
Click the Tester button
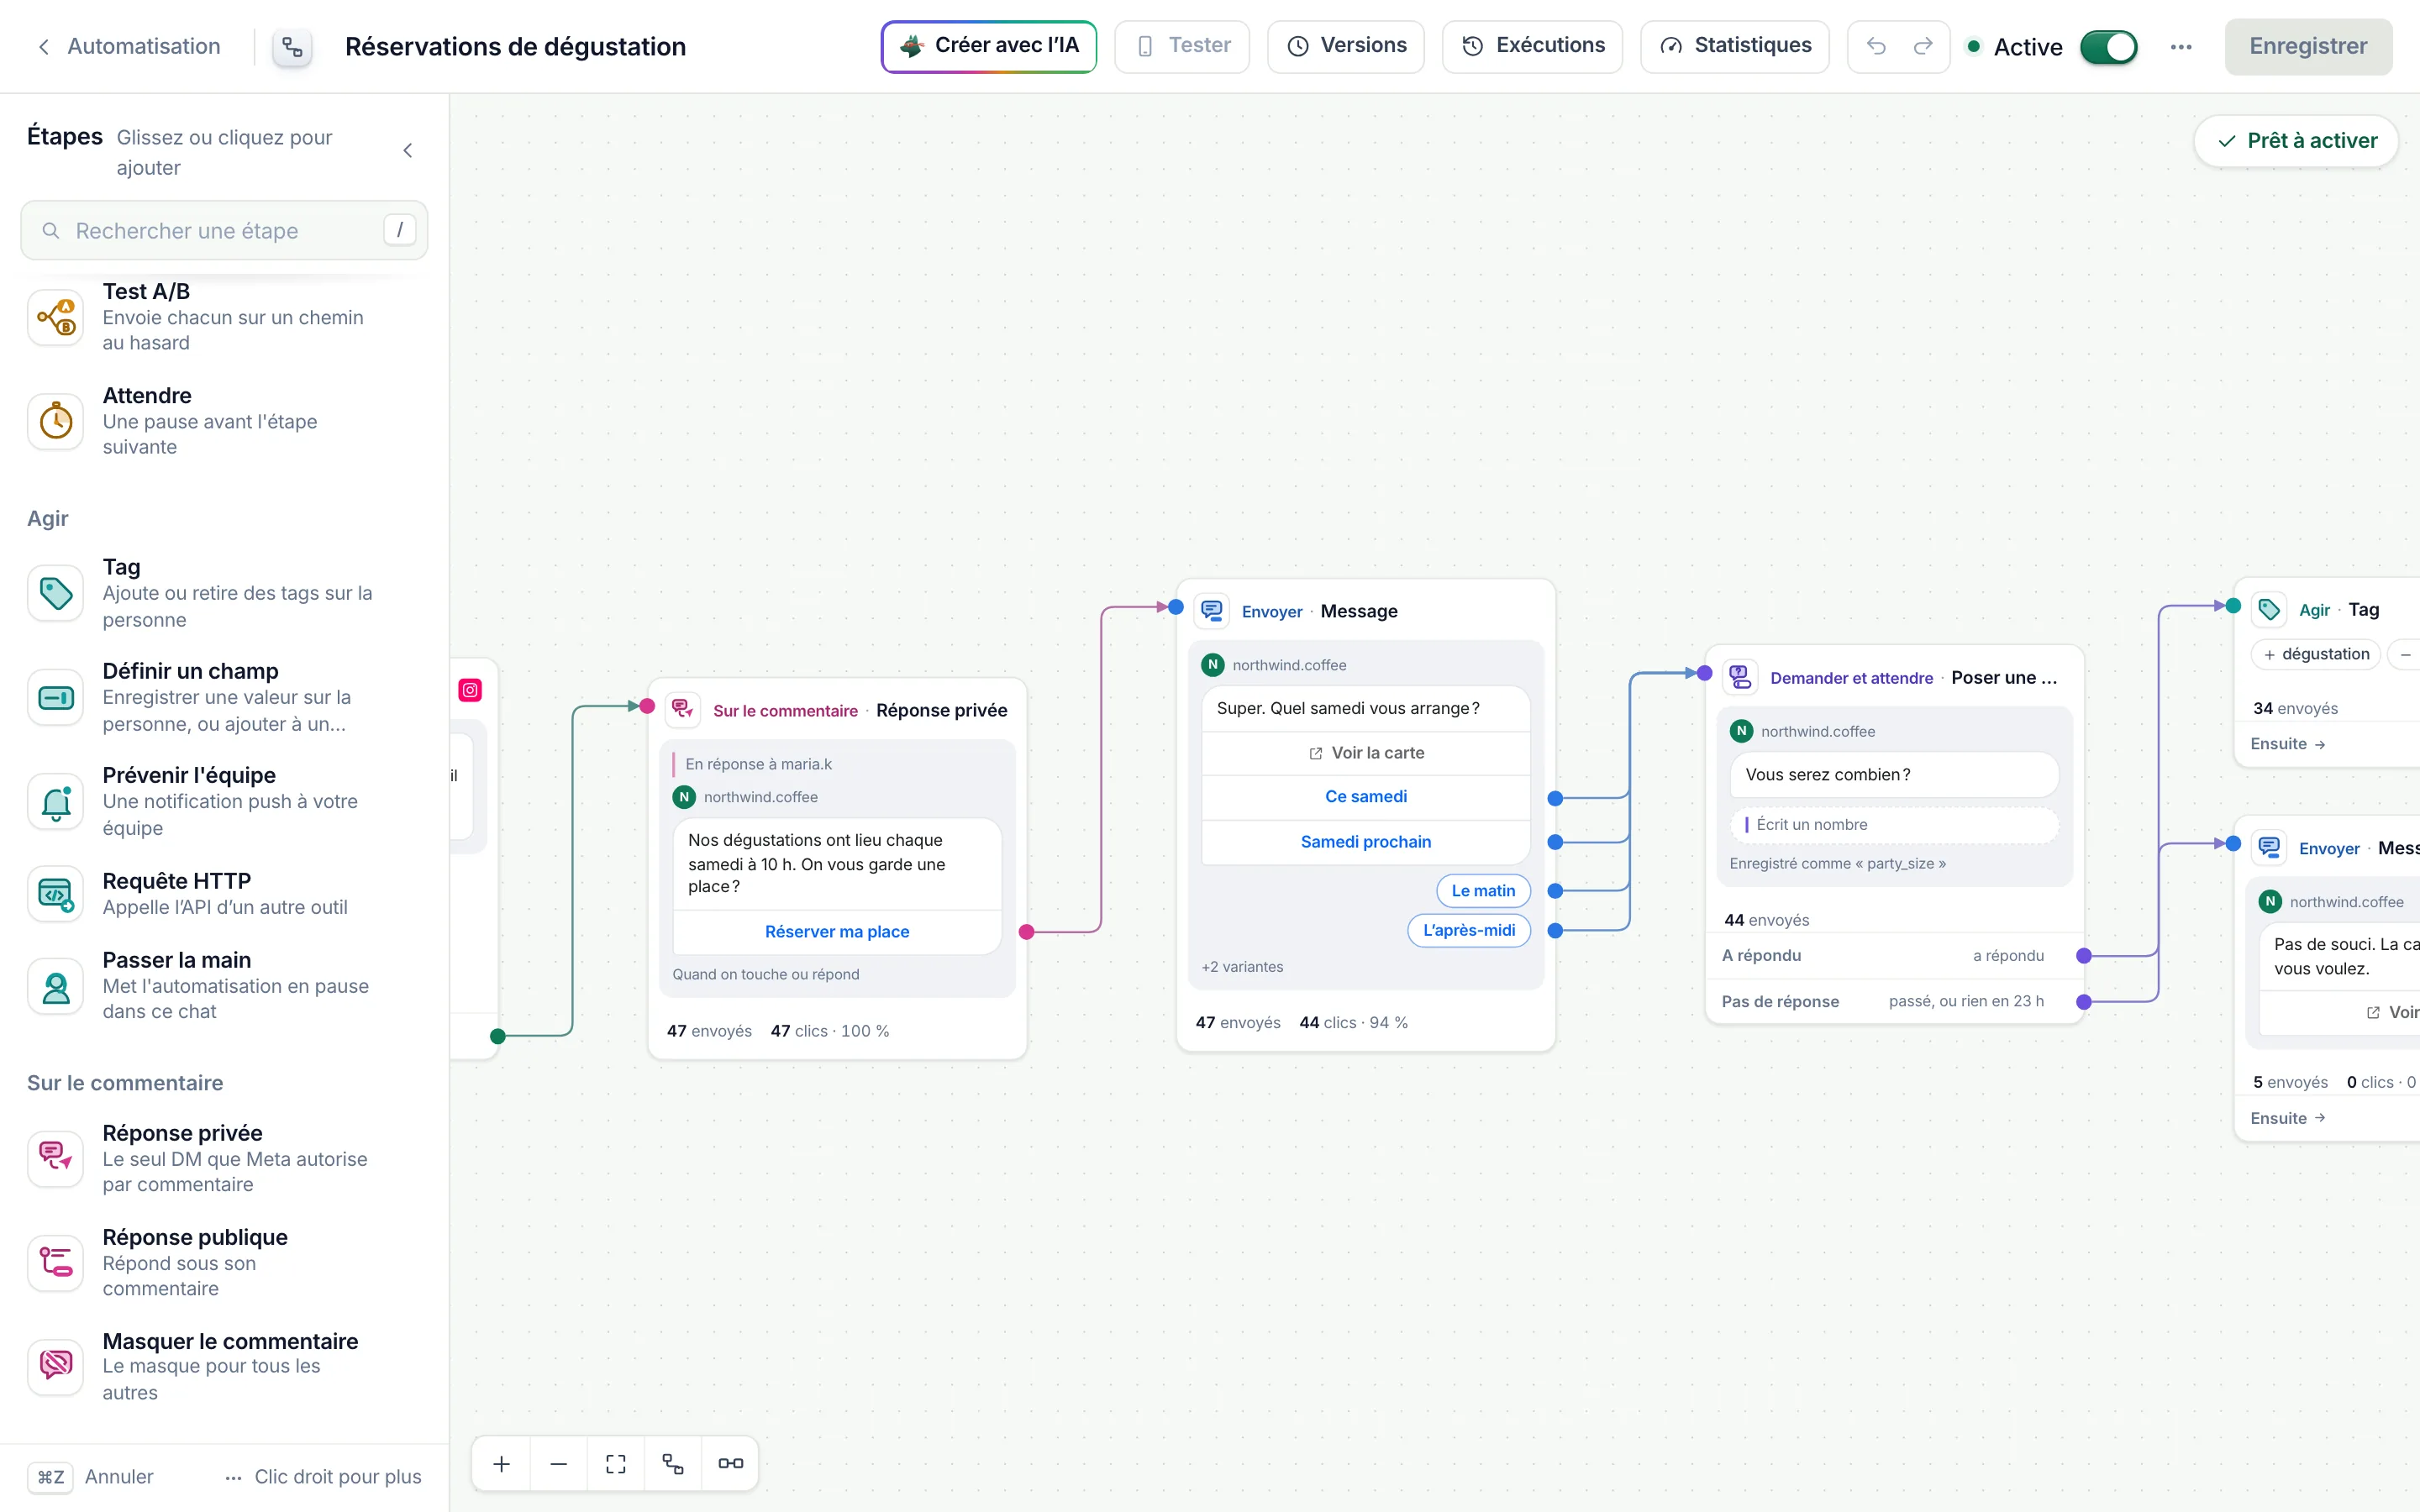tap(1182, 46)
